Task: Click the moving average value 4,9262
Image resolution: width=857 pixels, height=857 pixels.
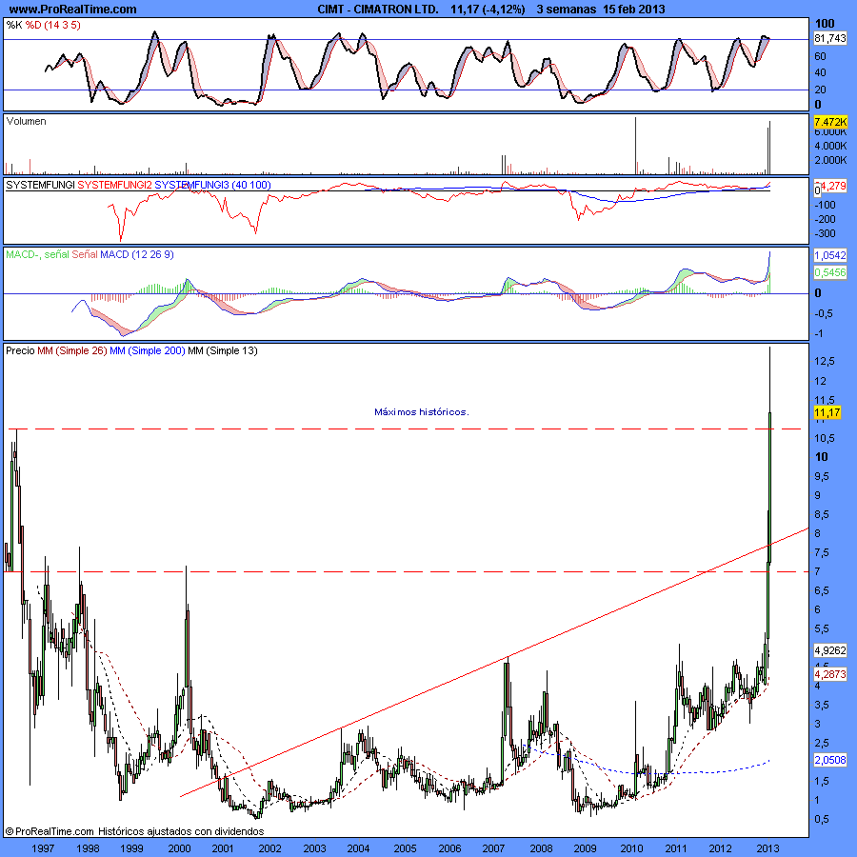Action: (x=830, y=651)
